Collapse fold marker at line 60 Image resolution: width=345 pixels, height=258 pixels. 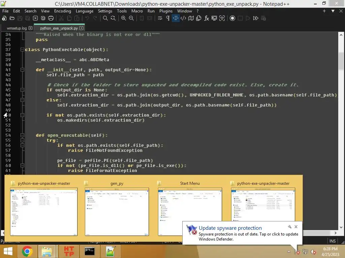pos(22,166)
